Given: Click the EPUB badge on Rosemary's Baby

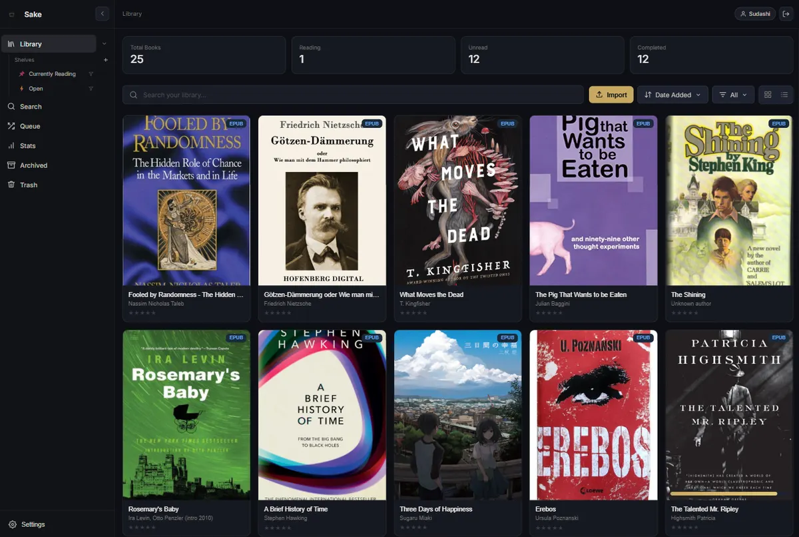Looking at the screenshot, I should click(236, 338).
